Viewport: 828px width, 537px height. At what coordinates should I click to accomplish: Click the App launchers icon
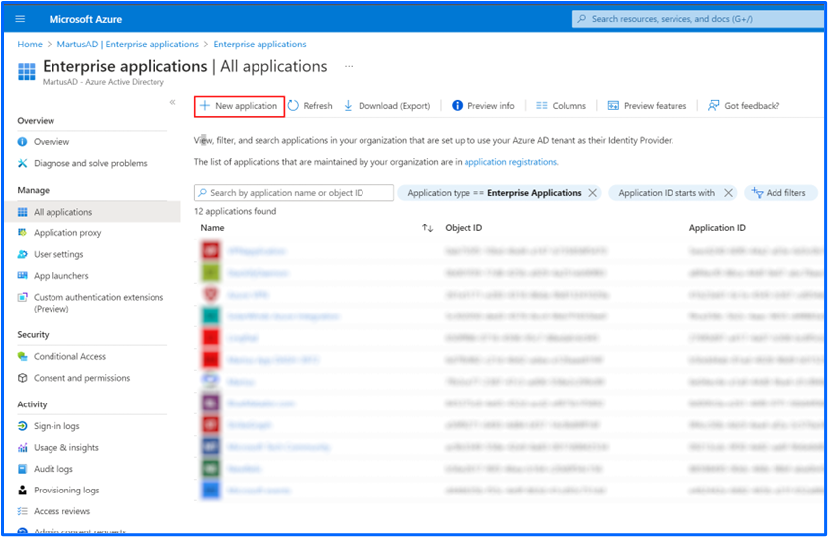tap(22, 275)
